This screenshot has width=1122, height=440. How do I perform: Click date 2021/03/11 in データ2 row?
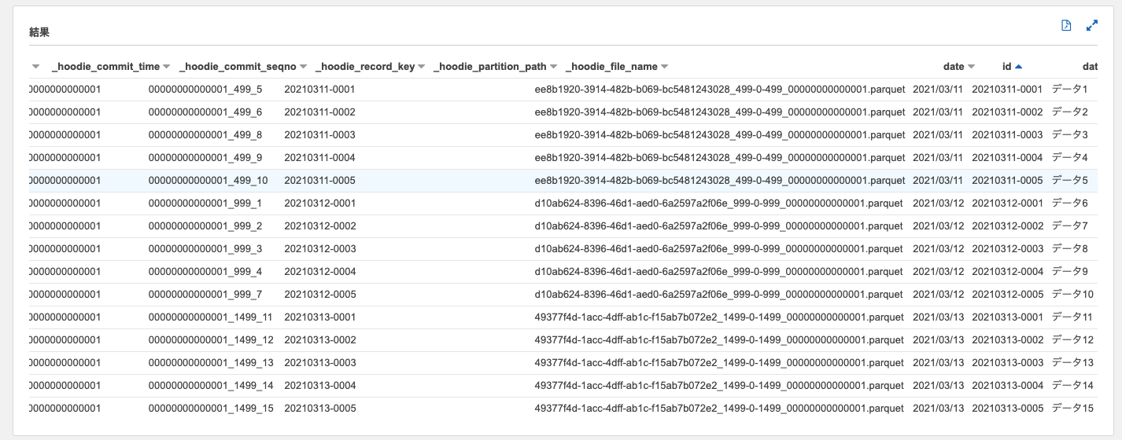tap(938, 112)
